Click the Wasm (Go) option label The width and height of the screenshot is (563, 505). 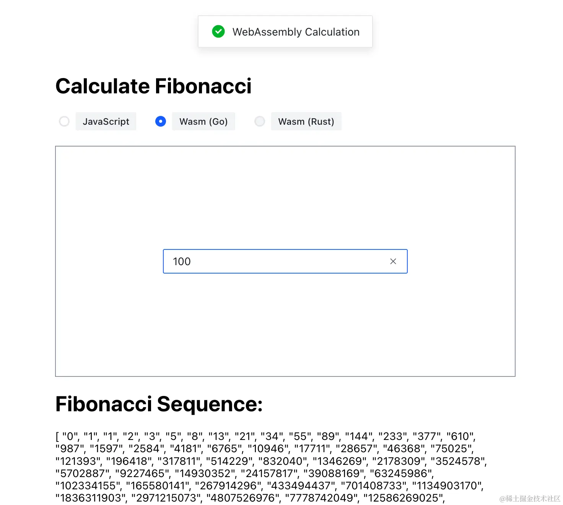click(x=203, y=122)
